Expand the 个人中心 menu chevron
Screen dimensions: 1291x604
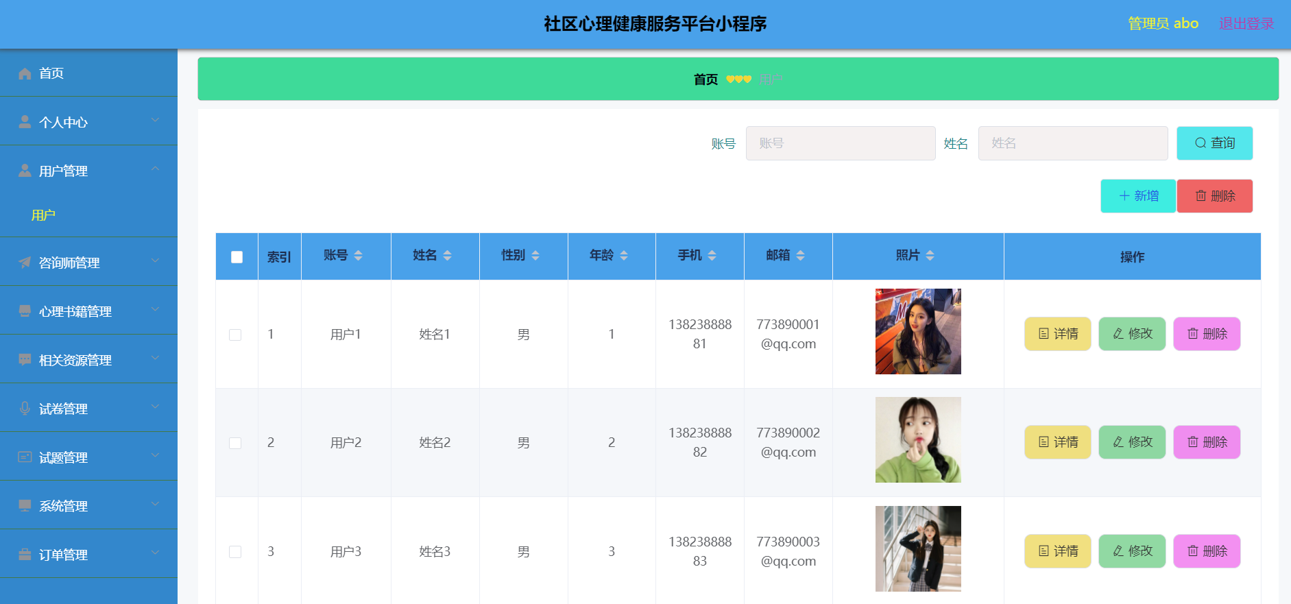155,121
